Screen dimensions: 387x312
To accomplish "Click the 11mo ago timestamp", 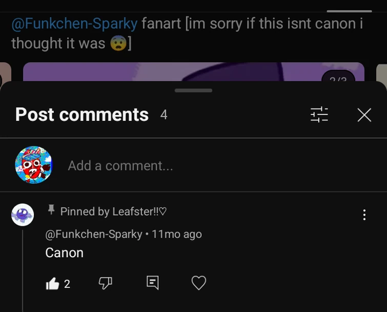I will (x=177, y=234).
